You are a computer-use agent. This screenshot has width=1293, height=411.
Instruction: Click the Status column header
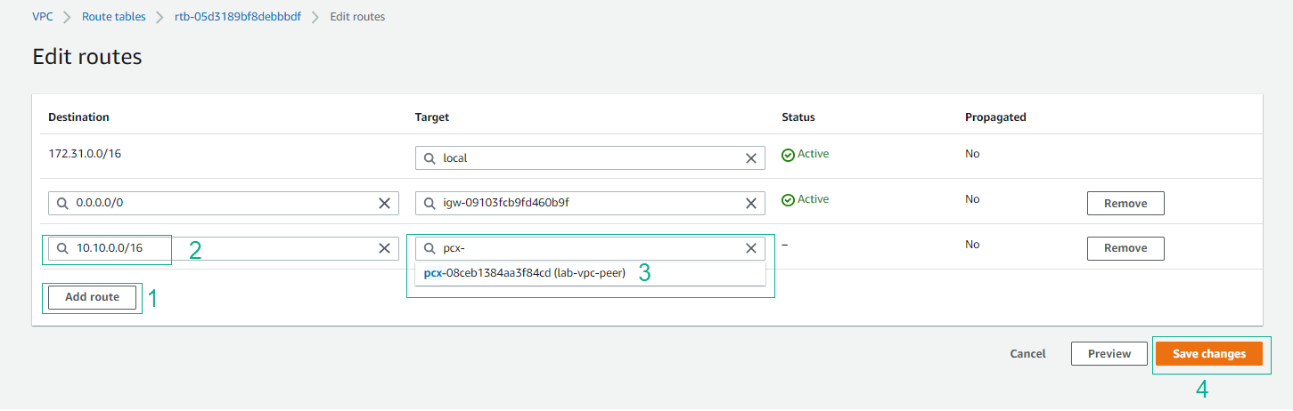[x=798, y=117]
